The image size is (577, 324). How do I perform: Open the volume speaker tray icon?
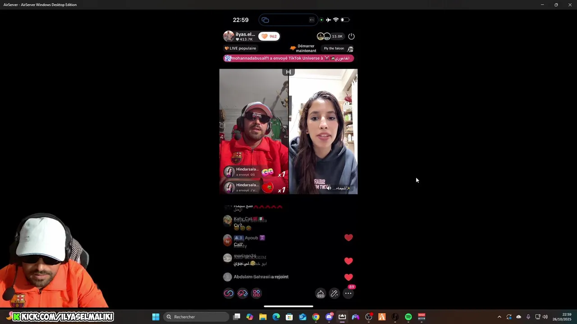pos(545,317)
